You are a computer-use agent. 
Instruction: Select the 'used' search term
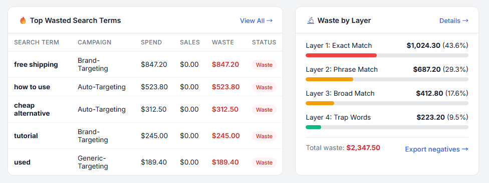pyautogui.click(x=22, y=162)
